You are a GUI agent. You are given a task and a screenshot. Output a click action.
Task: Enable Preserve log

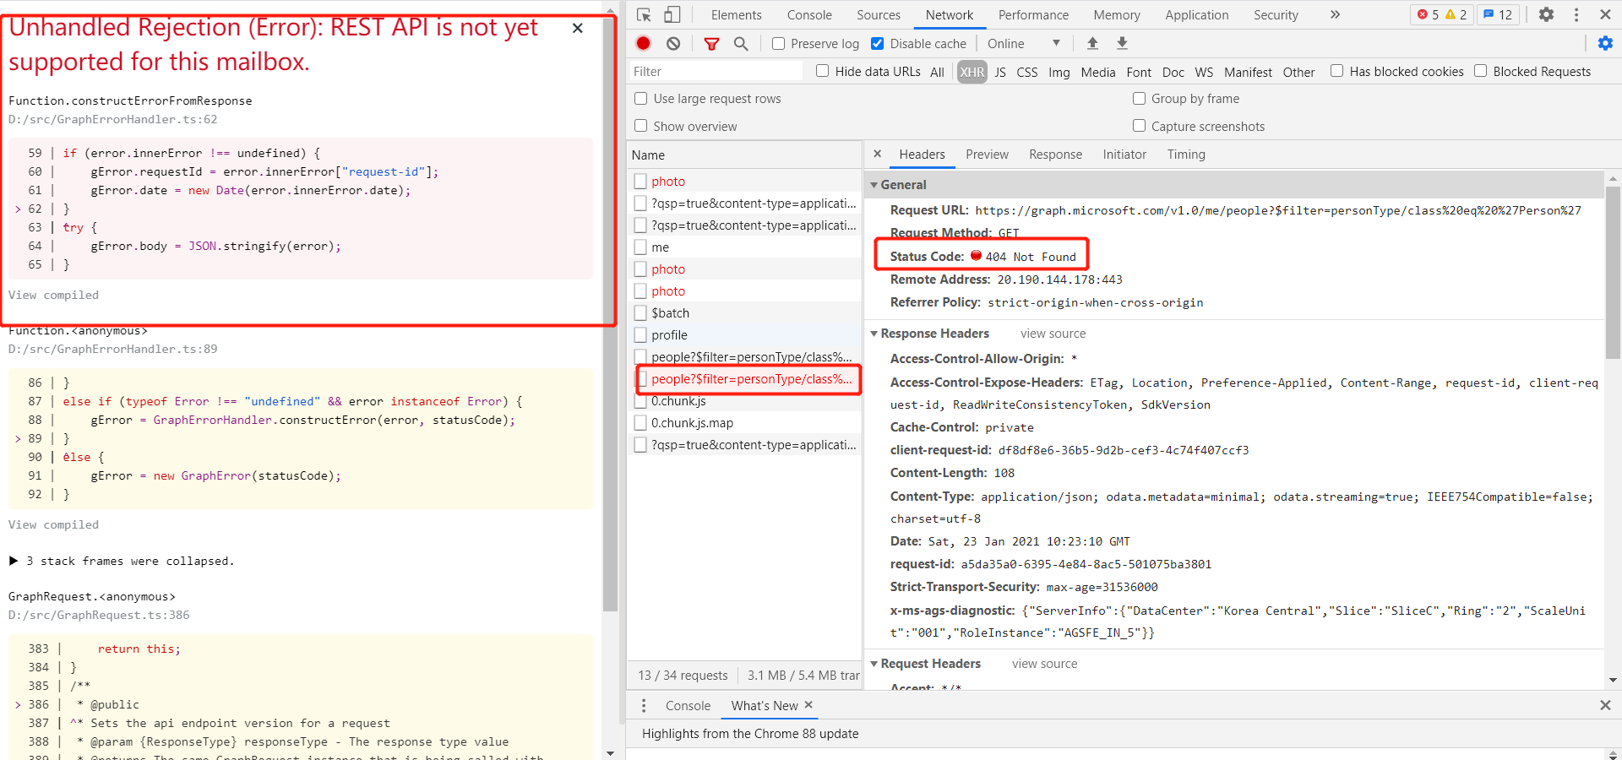pyautogui.click(x=779, y=43)
